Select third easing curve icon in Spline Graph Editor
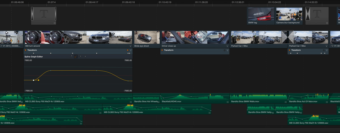This screenshot has height=133, width=340. 80,56
